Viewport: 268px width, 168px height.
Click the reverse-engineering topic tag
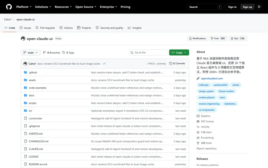click(x=209, y=104)
